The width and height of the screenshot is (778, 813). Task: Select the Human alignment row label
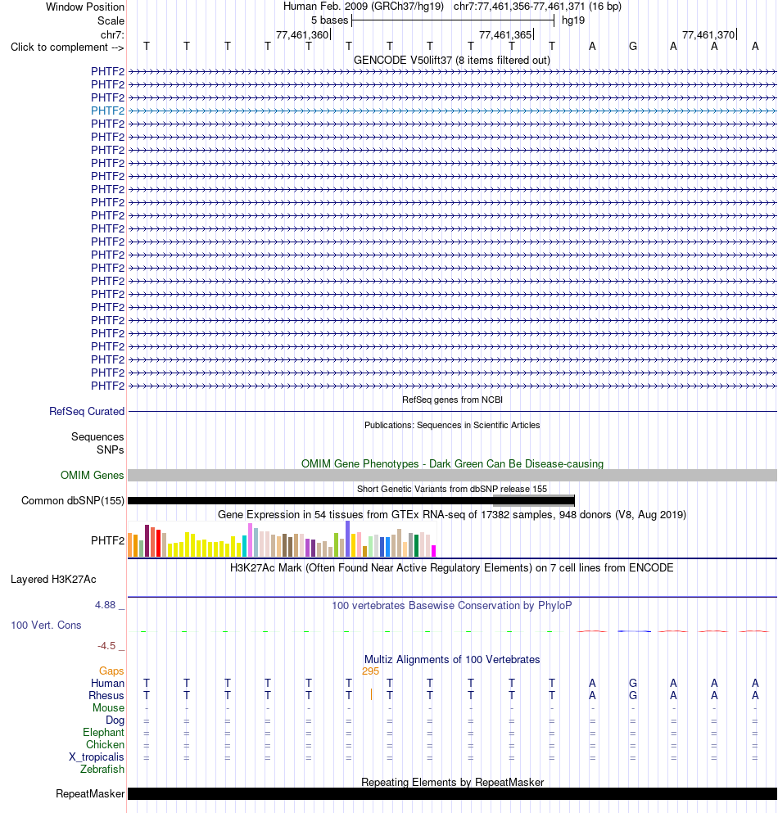click(108, 684)
